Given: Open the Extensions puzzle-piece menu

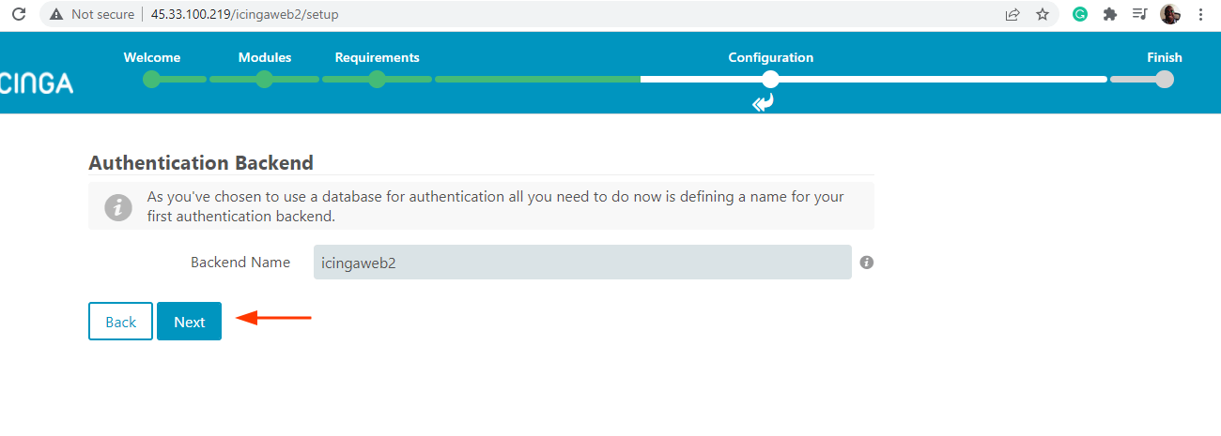Looking at the screenshot, I should (x=1109, y=14).
